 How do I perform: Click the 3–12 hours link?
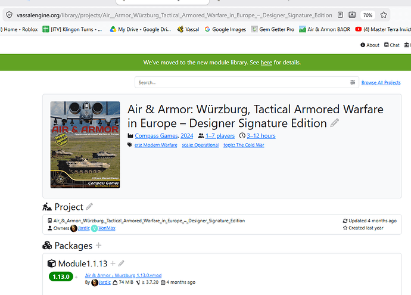click(261, 136)
